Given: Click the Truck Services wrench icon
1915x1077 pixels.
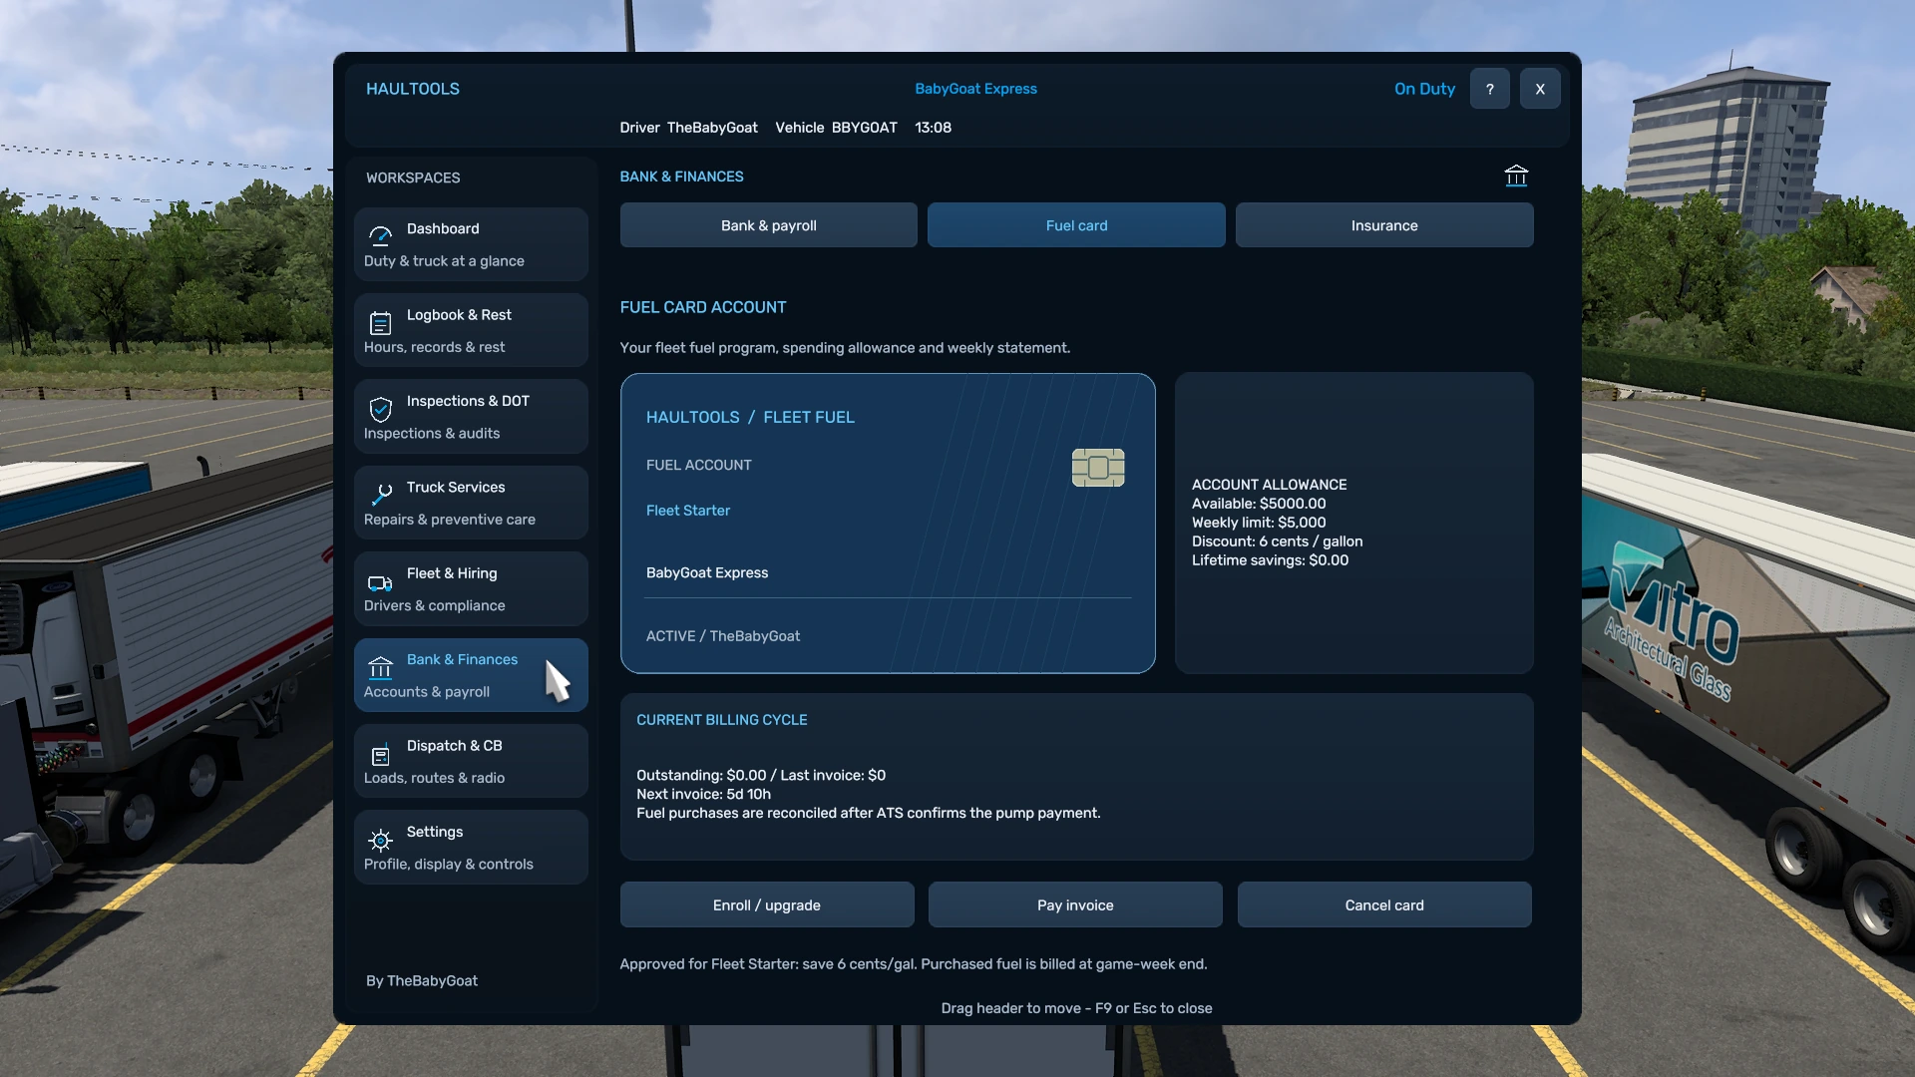Looking at the screenshot, I should coord(380,495).
